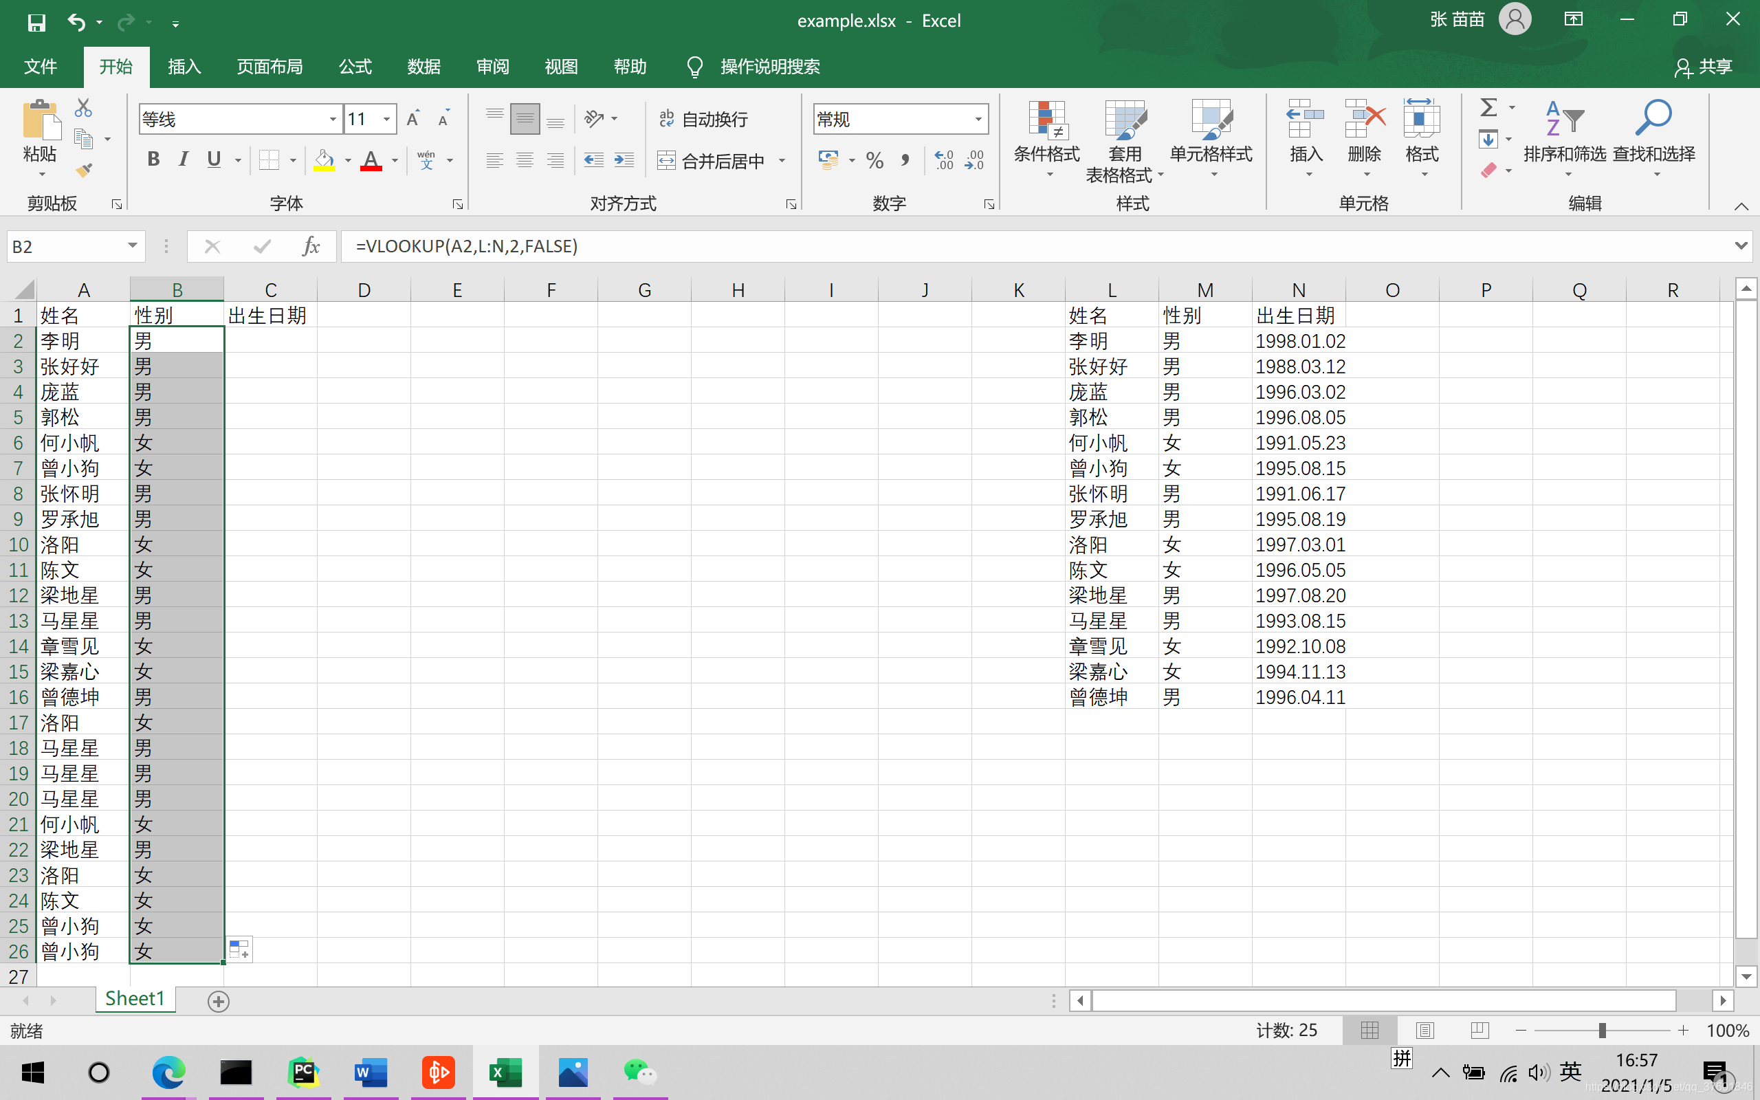Open Excel icon in Windows taskbar
Screen dimensions: 1760x1100
(505, 1072)
